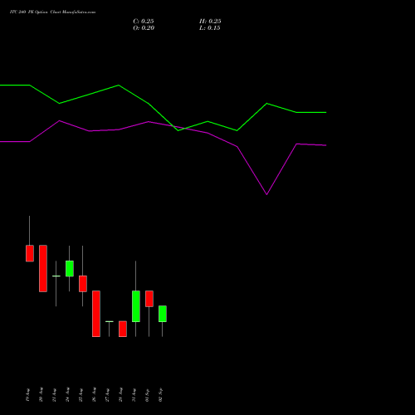Click the purple line's lowest dip point
The height and width of the screenshot is (415, 415).
[266, 194]
